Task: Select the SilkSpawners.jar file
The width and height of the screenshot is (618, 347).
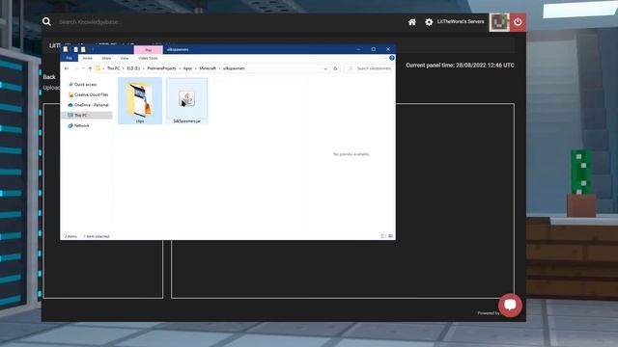Action: tap(186, 101)
